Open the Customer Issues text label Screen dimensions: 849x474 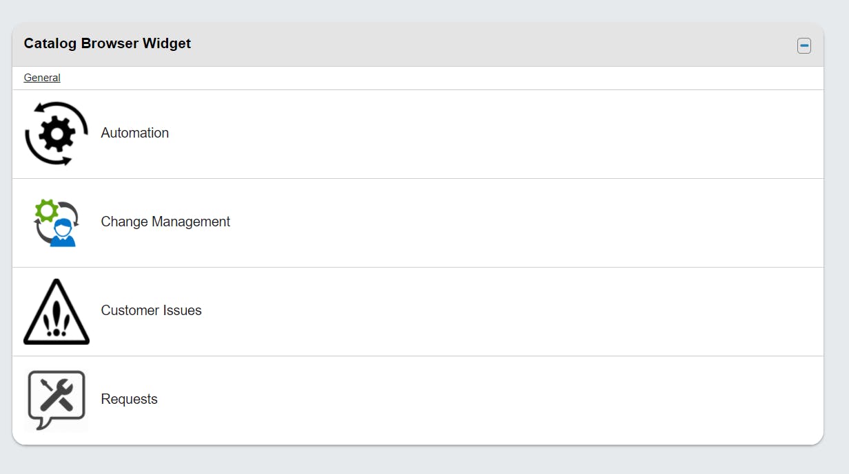point(152,310)
